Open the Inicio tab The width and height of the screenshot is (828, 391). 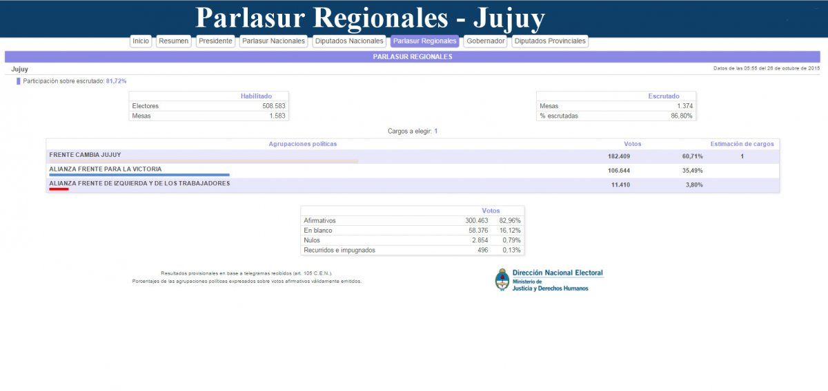click(x=141, y=41)
